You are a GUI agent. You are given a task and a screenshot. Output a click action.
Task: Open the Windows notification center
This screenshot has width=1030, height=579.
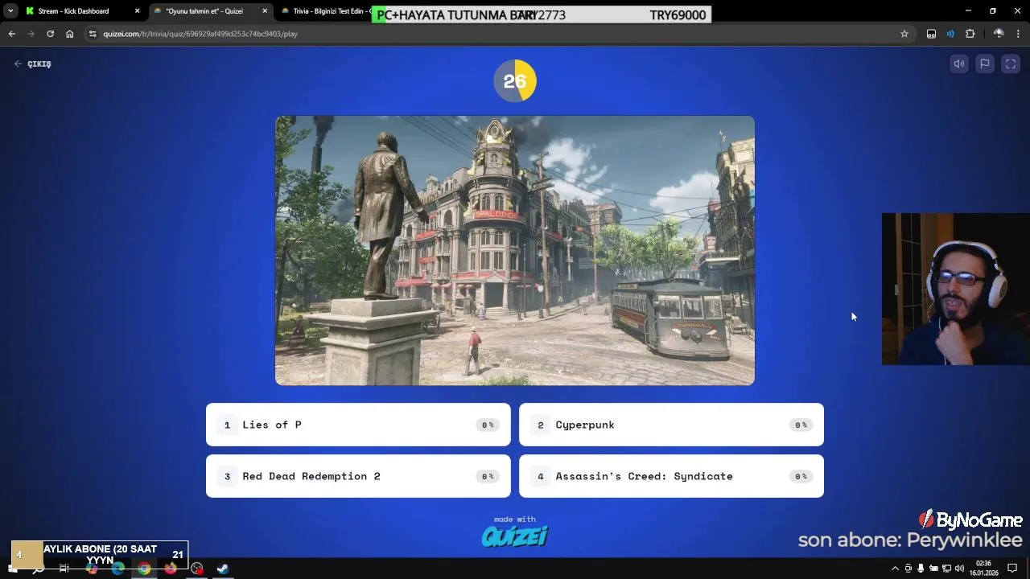(1012, 569)
